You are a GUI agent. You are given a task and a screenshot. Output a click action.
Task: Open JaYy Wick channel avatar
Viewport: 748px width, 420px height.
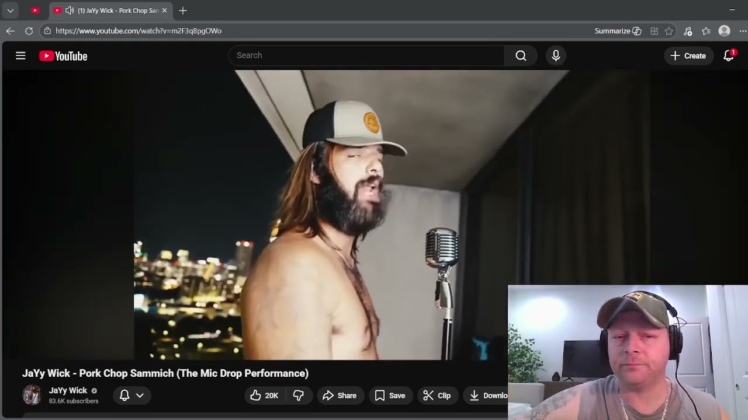(x=32, y=395)
